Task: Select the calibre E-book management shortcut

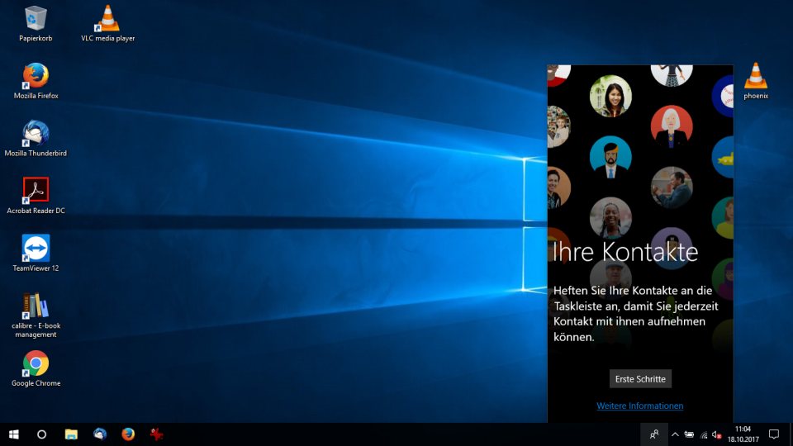Action: pyautogui.click(x=36, y=315)
